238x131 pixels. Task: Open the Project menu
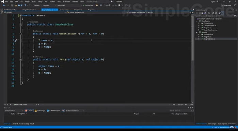pyautogui.click(x=27, y=1)
